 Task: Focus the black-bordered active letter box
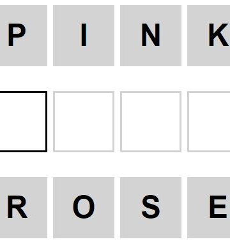click(24, 122)
